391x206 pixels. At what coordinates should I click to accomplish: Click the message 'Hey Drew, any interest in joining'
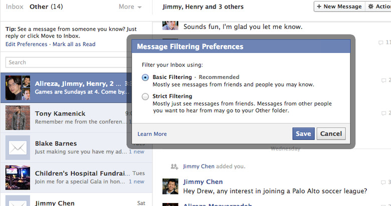click(275, 191)
